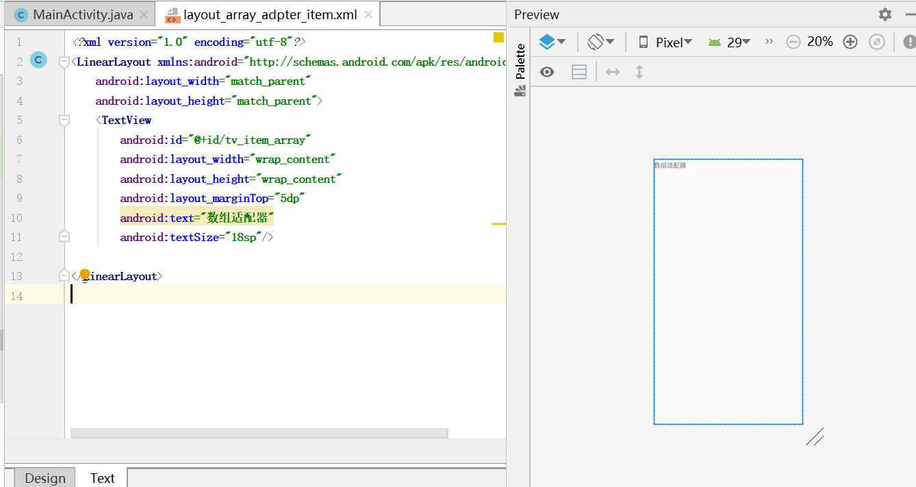Click the horizontal expand arrow icon
The image size is (916, 487).
pos(613,72)
